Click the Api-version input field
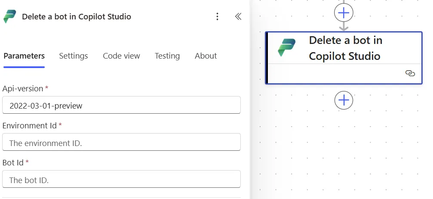Screen dimensions: 433x199 click(121, 105)
